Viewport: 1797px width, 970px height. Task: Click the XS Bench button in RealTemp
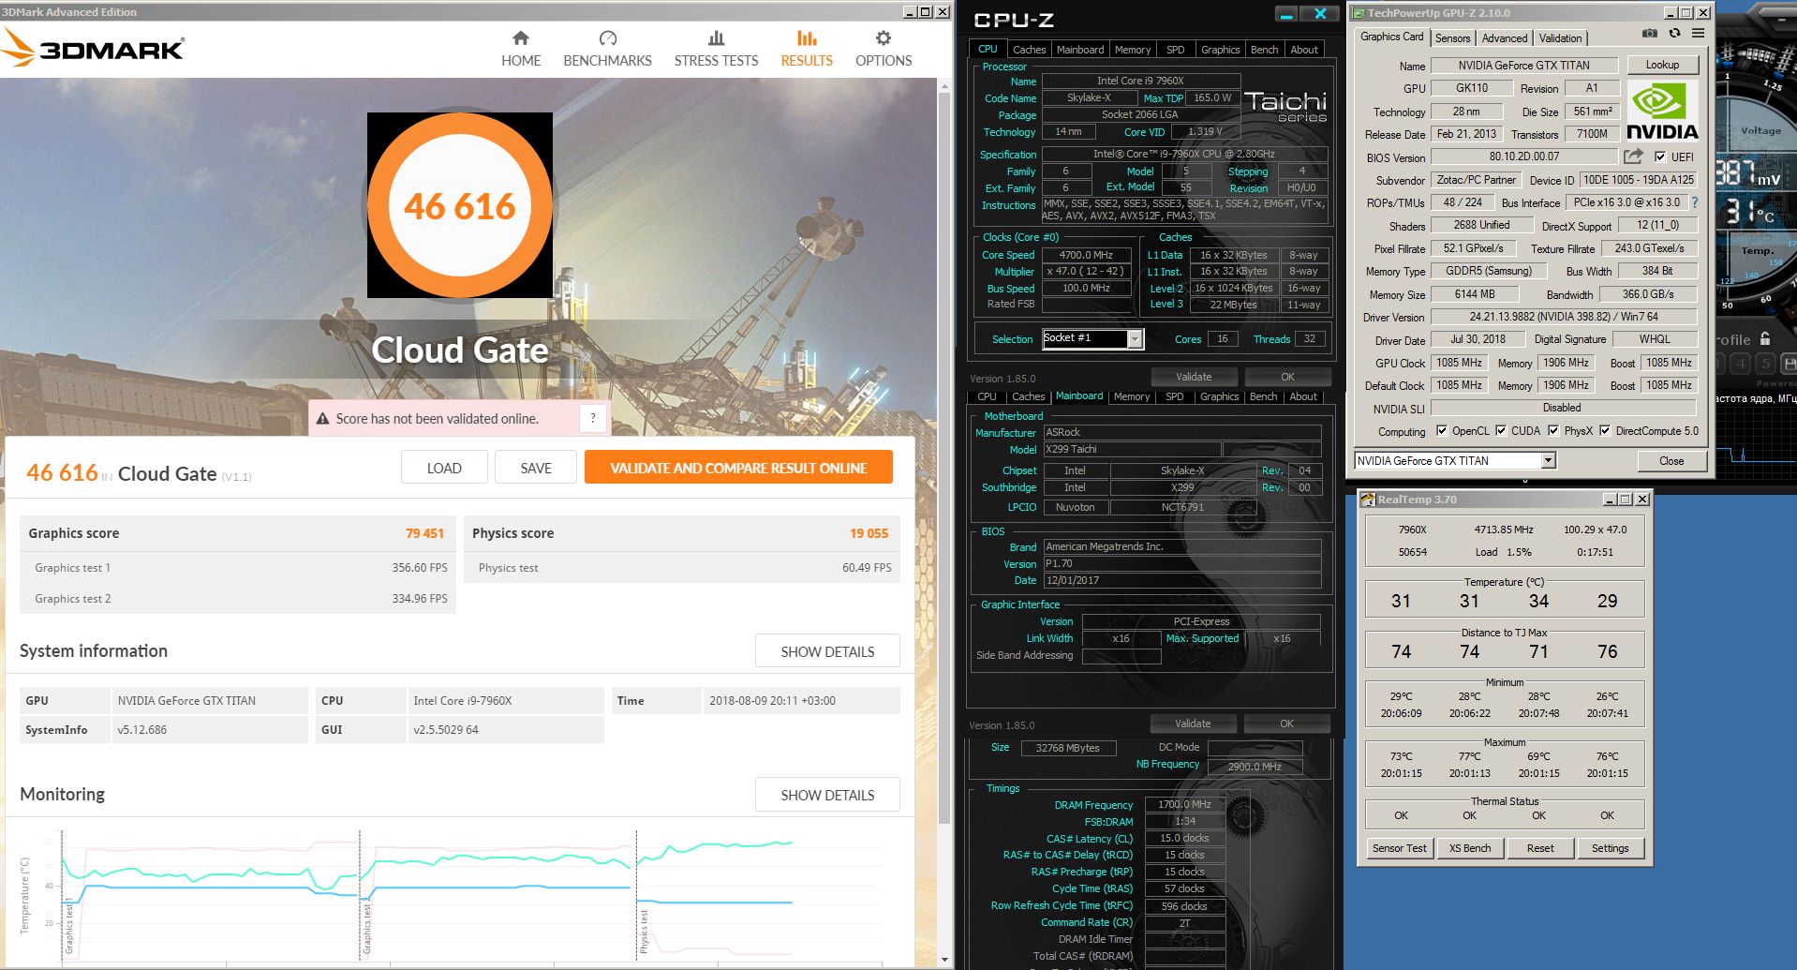tap(1470, 848)
